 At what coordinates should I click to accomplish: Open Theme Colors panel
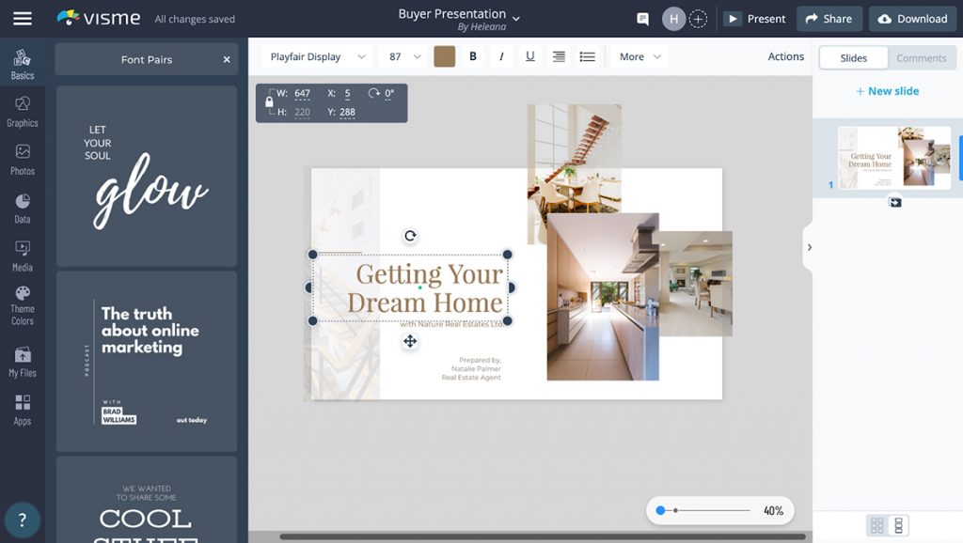(x=23, y=306)
